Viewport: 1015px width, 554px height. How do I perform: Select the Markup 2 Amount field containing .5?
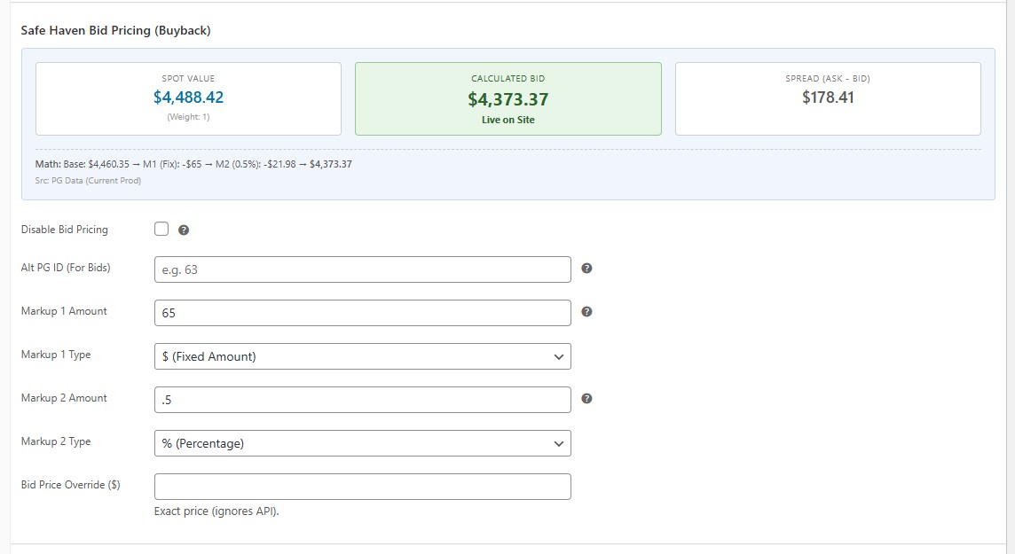tap(362, 400)
